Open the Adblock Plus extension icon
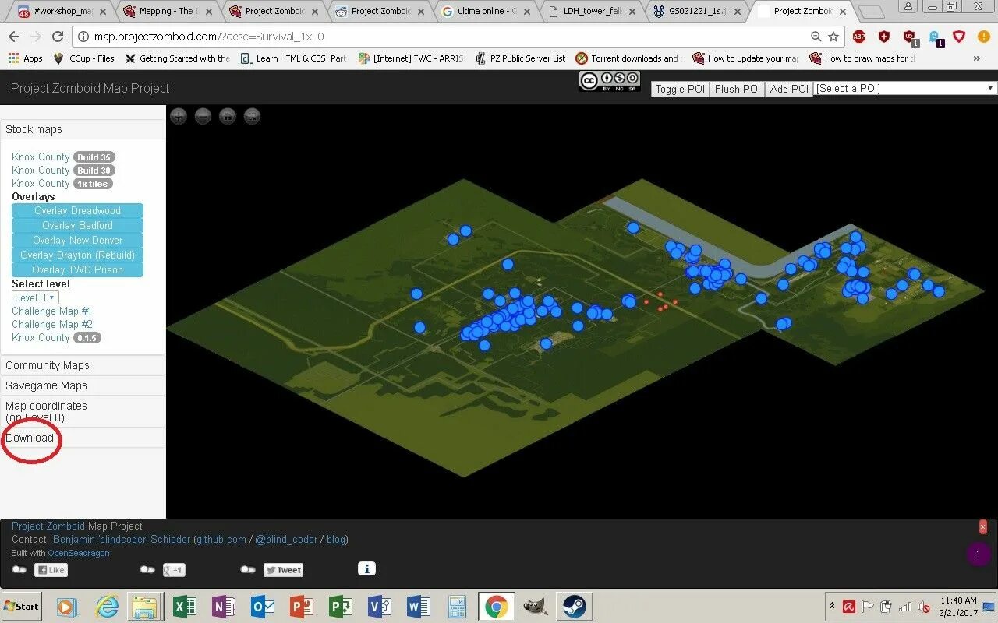This screenshot has height=623, width=998. [858, 37]
